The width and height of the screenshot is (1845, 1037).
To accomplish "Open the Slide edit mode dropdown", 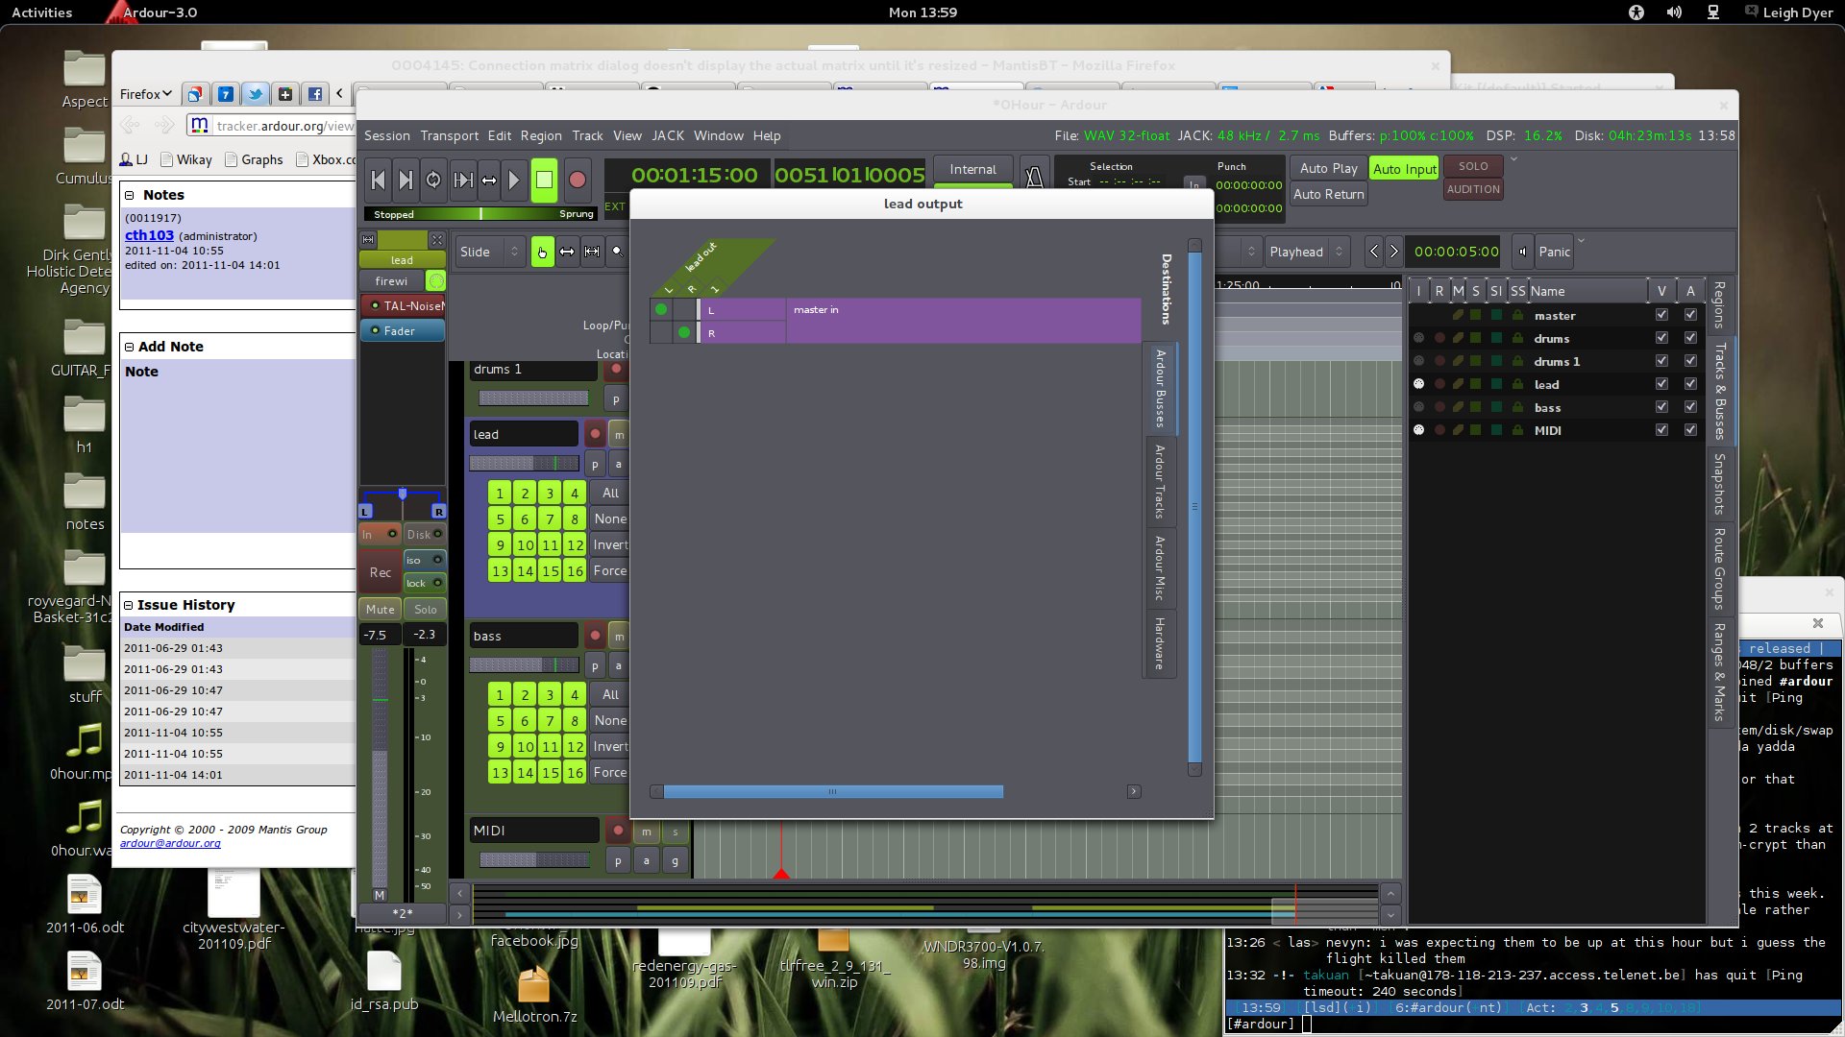I will tap(488, 252).
